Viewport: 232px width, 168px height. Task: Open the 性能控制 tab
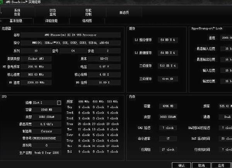pyautogui.click(x=88, y=12)
